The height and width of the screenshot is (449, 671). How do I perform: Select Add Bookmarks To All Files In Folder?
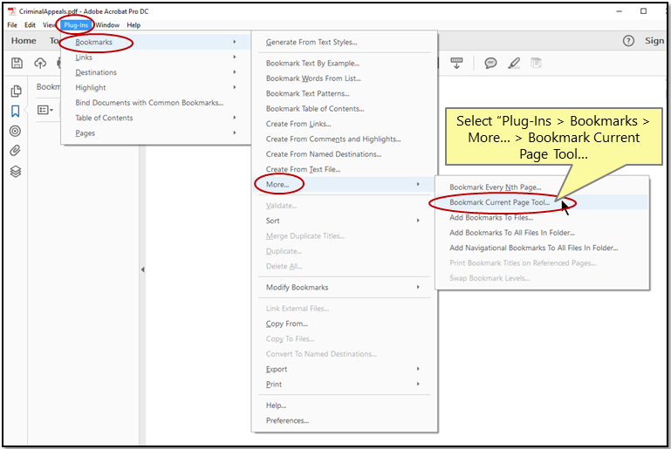[x=512, y=233]
